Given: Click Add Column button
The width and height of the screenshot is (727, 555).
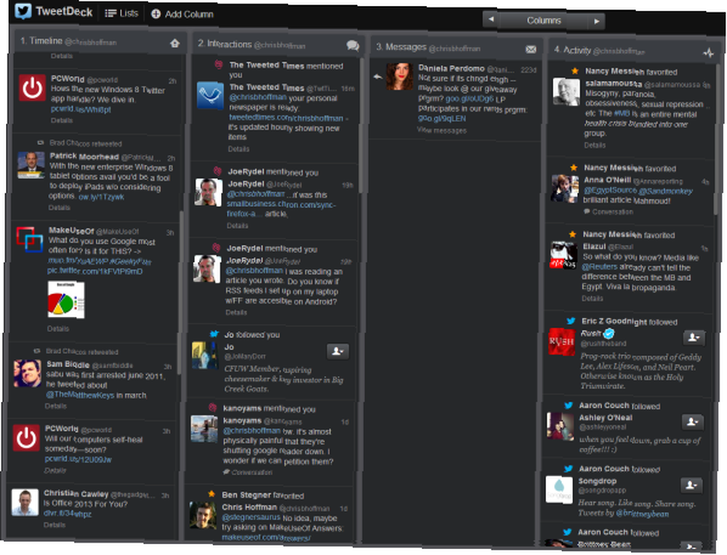Looking at the screenshot, I should [182, 14].
